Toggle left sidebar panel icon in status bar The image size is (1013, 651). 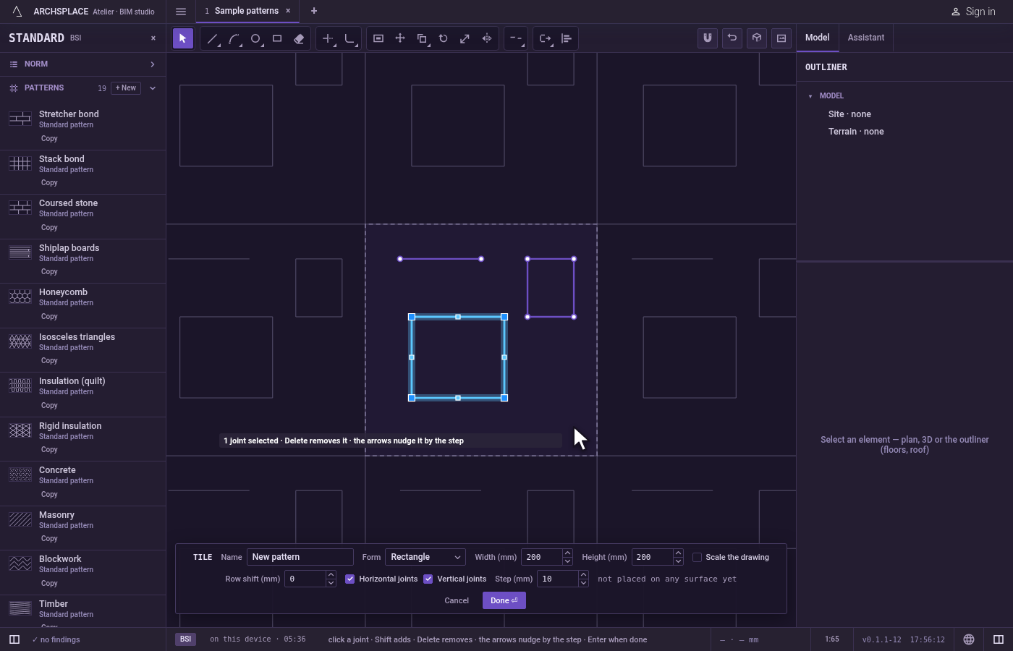click(14, 639)
